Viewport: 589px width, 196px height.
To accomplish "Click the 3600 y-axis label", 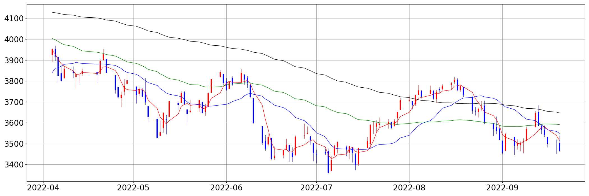I will (14, 123).
